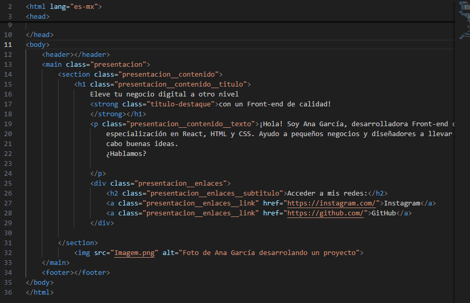The height and width of the screenshot is (303, 470).
Task: Click line number 23 in the gutter
Action: click(x=8, y=164)
